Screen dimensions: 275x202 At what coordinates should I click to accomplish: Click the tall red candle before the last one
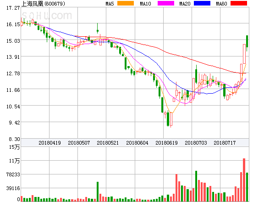[x=244, y=54]
